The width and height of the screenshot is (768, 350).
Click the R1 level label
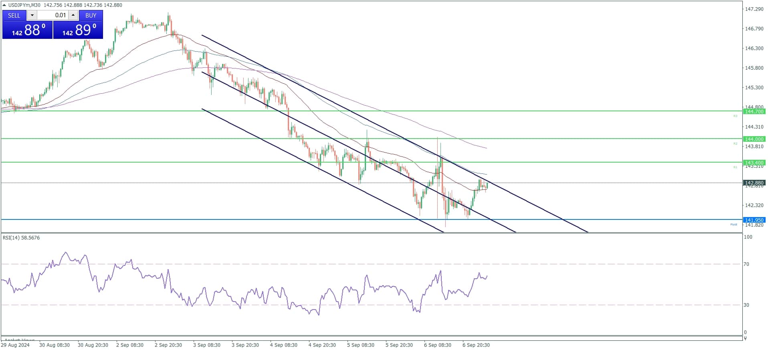tap(735, 167)
